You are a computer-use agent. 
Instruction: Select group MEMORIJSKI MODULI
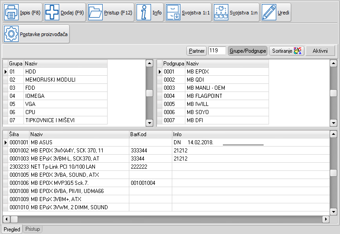coord(55,80)
